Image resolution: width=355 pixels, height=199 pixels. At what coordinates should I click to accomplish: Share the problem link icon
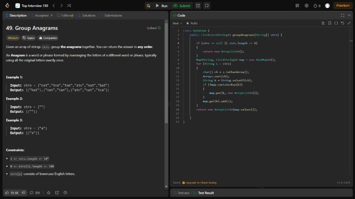(x=57, y=193)
